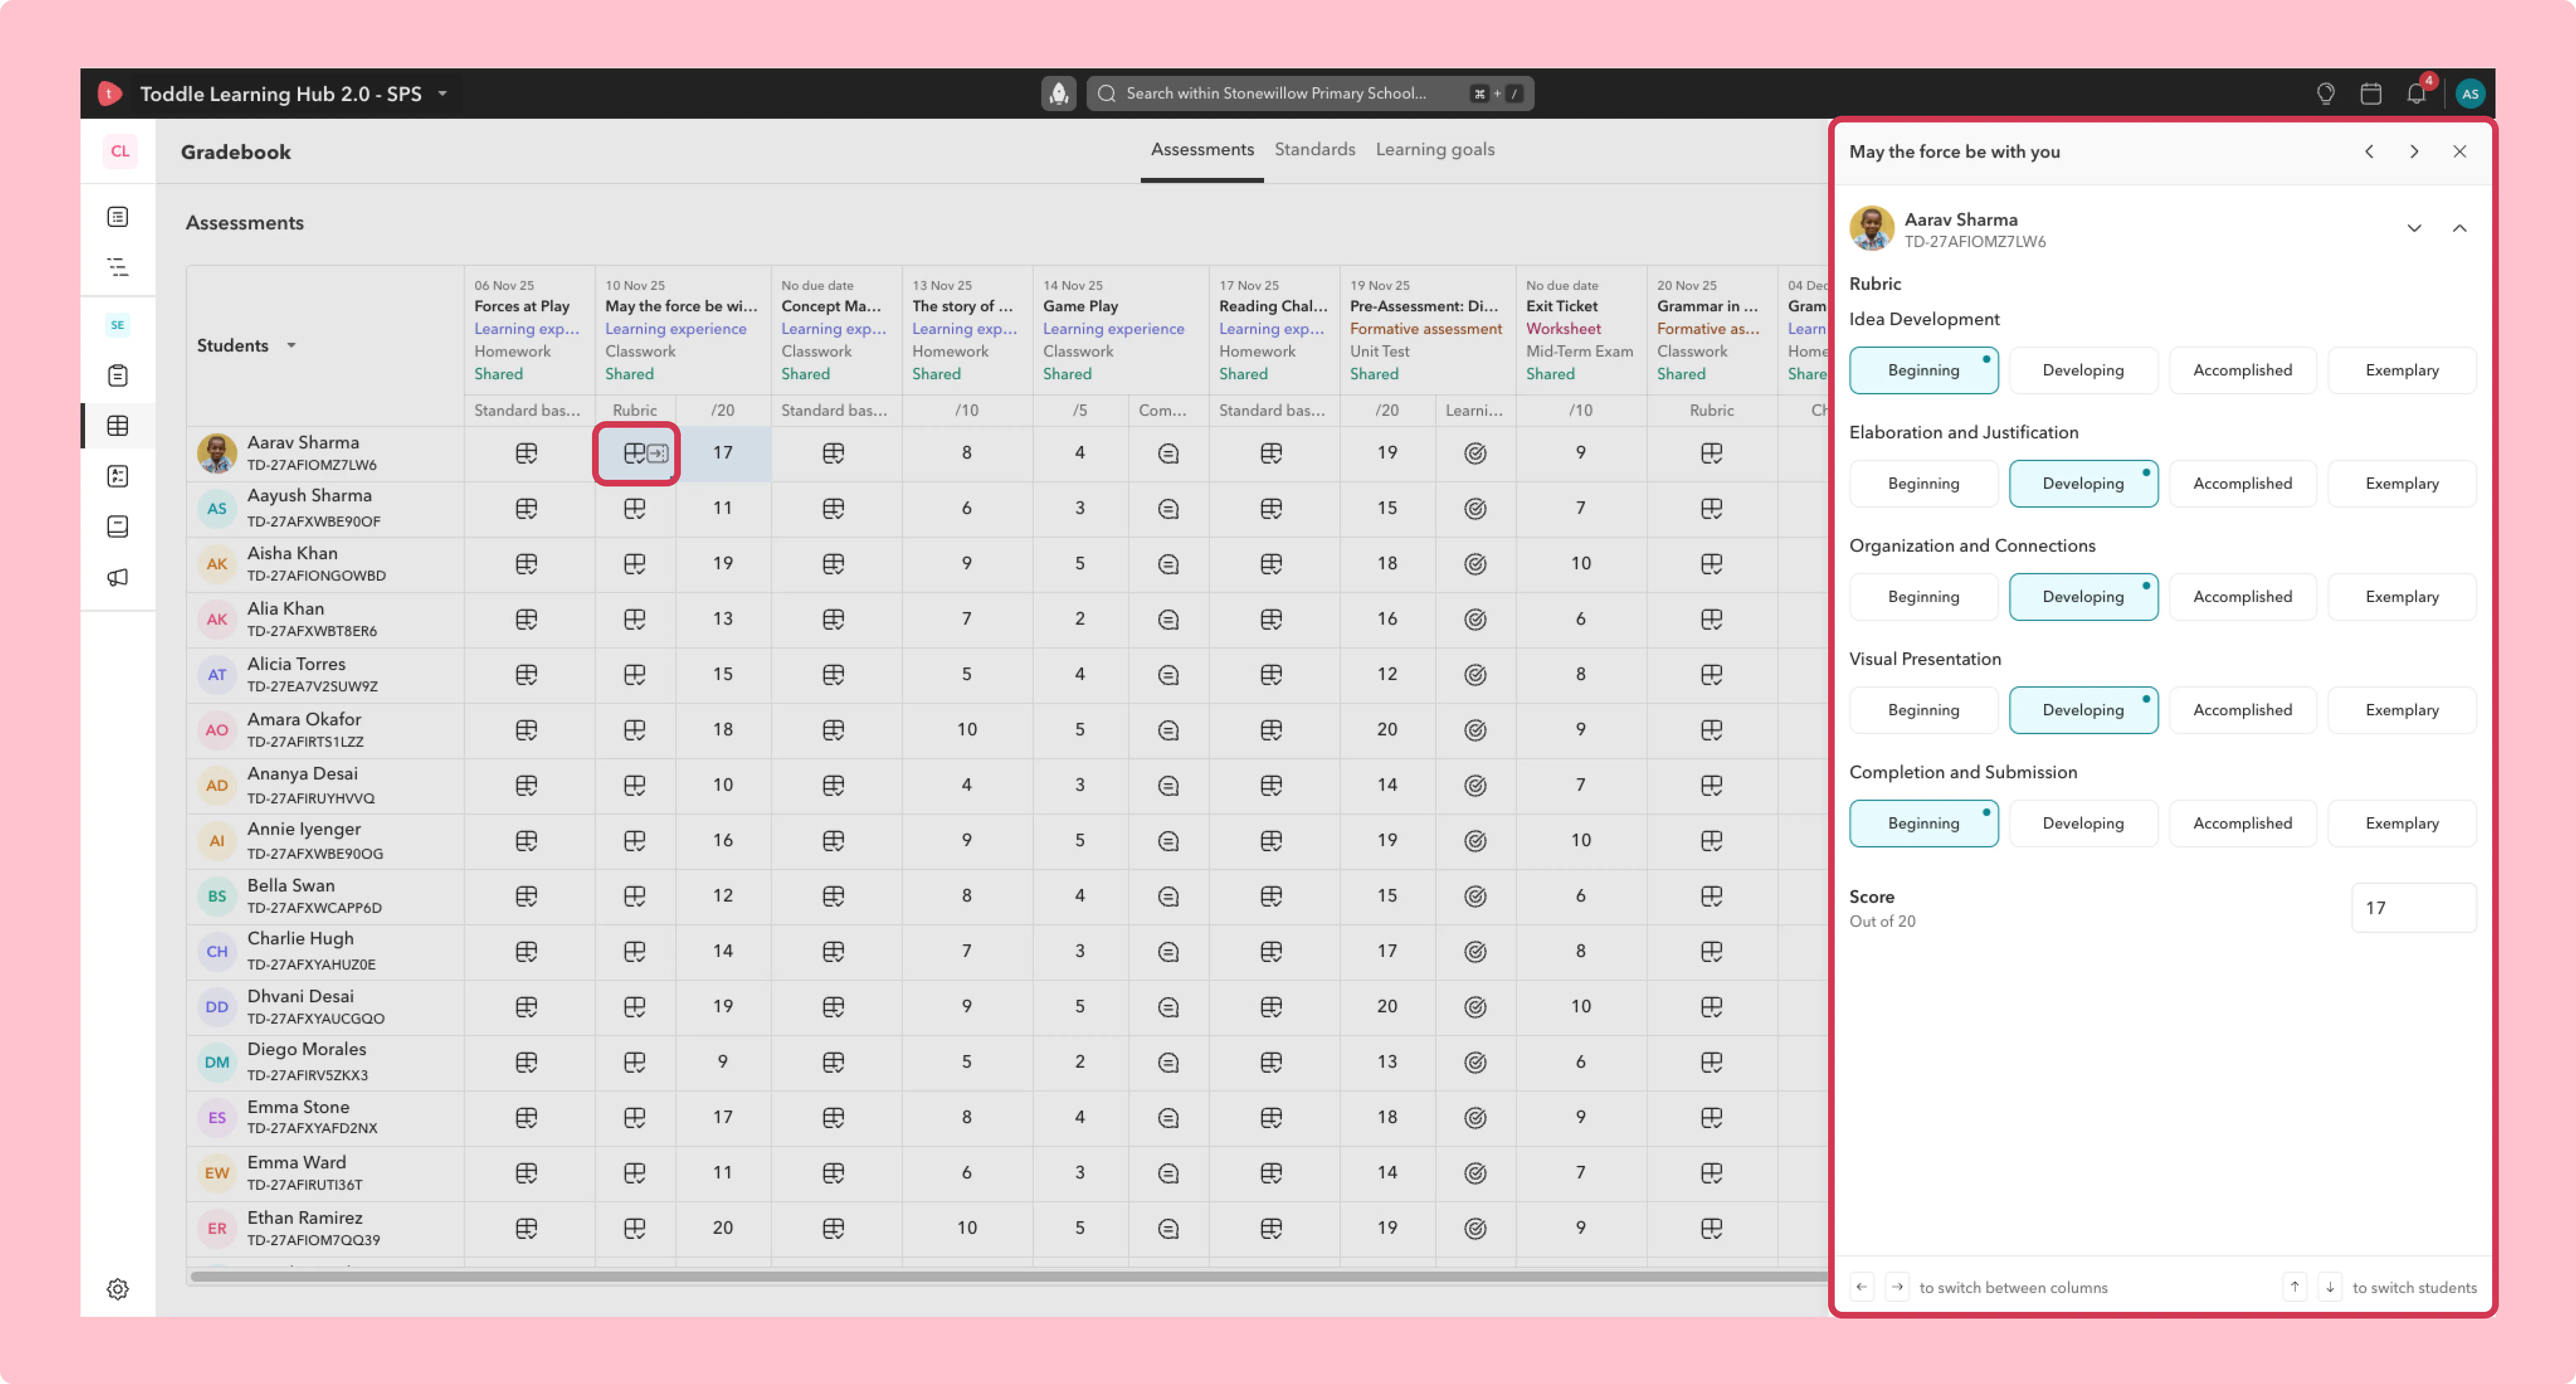Click Amara Okafor's Pre-Assessment score 20
2576x1384 pixels.
(1386, 730)
